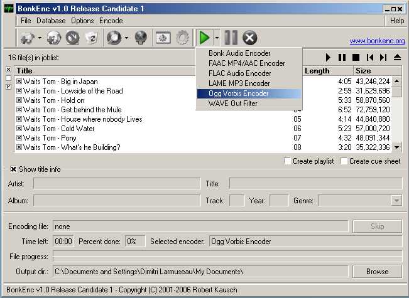Viewport: 409px width, 298px height.
Task: Open general settings via window icon
Action: click(x=163, y=38)
